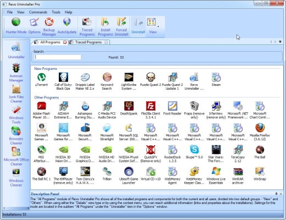Screen dimensions: 286x220
Task: Click Install Programs in toolbar
Action: [x=106, y=27]
